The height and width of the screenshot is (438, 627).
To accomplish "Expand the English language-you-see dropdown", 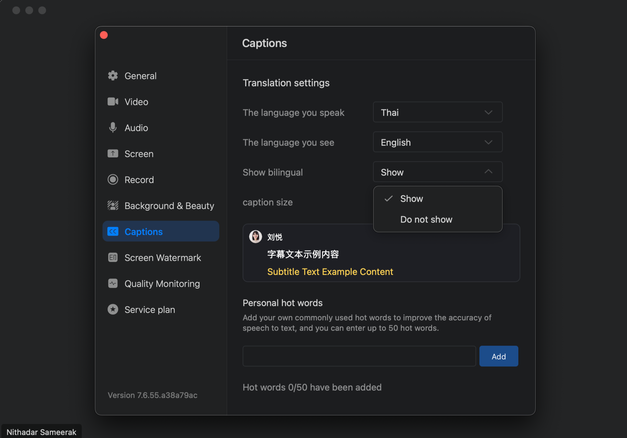I will pos(437,142).
